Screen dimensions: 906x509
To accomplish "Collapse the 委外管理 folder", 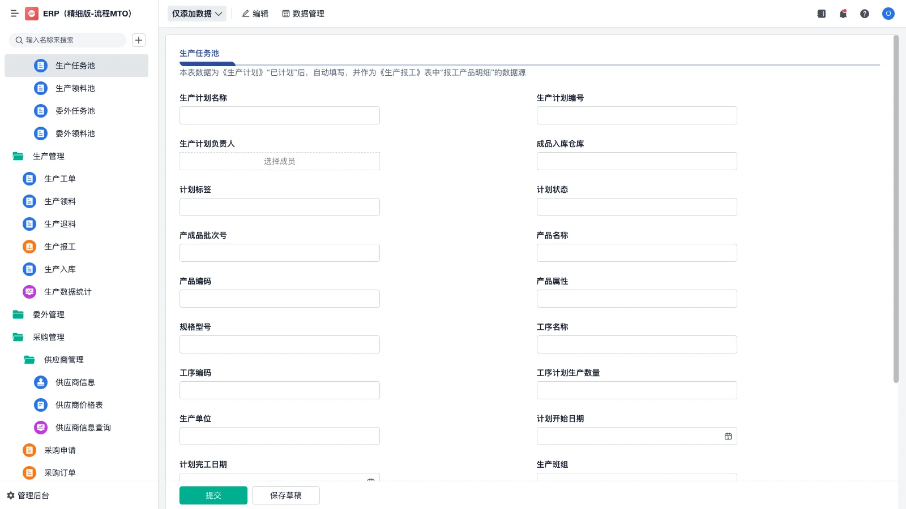I will pyautogui.click(x=49, y=314).
